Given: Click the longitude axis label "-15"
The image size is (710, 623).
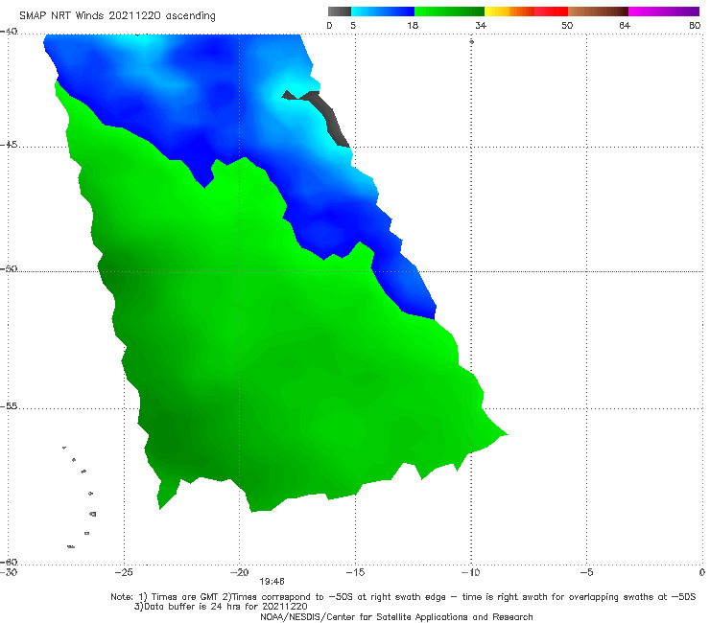Looking at the screenshot, I should pyautogui.click(x=355, y=572).
